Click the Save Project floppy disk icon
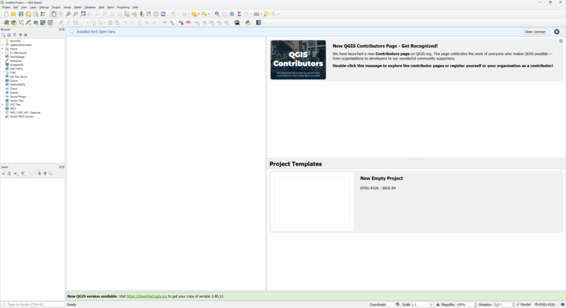This screenshot has height=308, width=566. (21, 14)
